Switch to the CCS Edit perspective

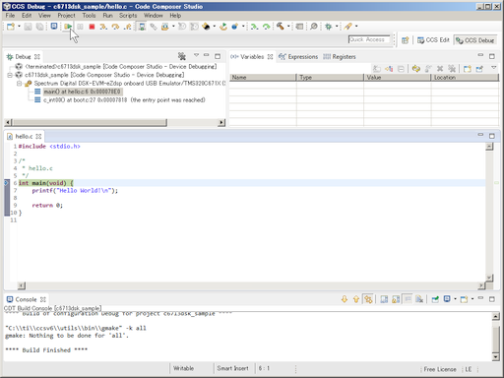(433, 40)
